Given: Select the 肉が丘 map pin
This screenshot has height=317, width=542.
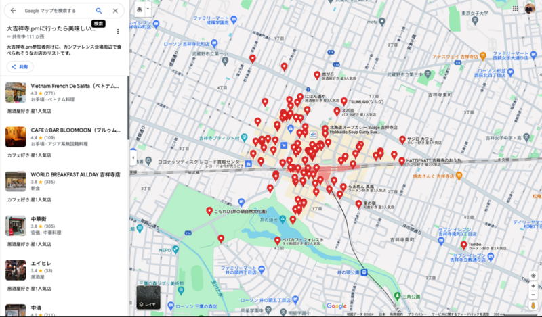Looking at the screenshot, I should click(317, 76).
